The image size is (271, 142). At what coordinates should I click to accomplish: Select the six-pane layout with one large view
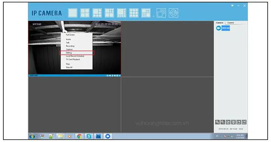tap(97, 13)
